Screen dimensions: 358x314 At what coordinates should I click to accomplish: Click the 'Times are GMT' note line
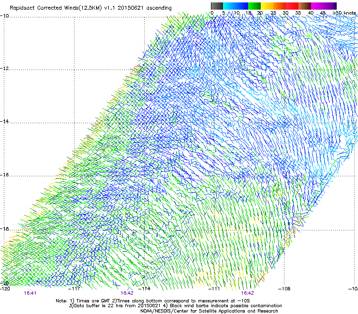tap(153, 301)
